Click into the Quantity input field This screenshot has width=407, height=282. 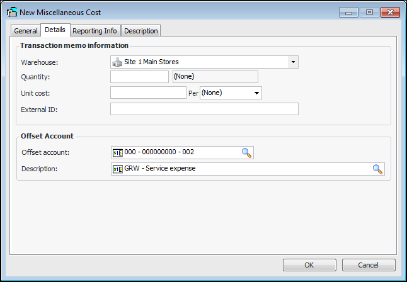139,77
